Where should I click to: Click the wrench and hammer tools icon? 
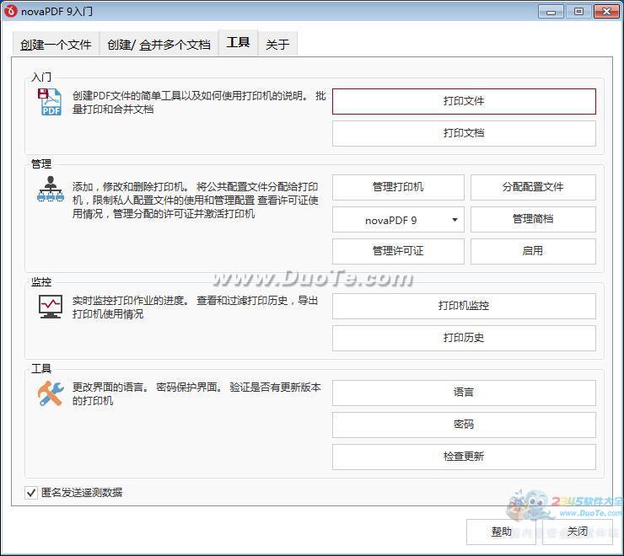point(51,393)
